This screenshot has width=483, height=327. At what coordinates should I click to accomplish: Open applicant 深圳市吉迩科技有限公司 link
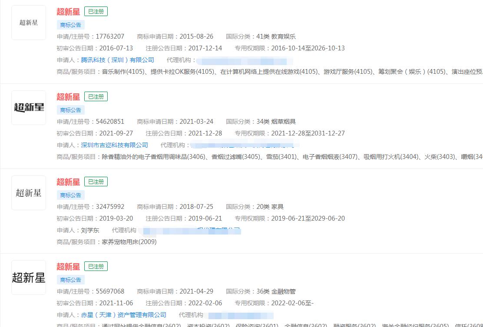click(x=114, y=145)
